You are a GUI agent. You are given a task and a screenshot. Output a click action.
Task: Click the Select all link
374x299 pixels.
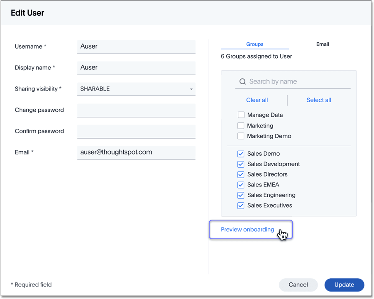pos(319,100)
